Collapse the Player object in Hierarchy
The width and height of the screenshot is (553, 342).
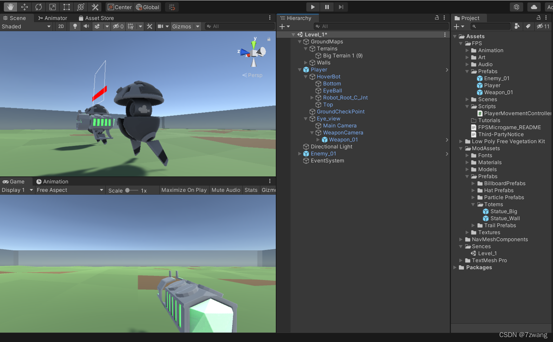[300, 70]
